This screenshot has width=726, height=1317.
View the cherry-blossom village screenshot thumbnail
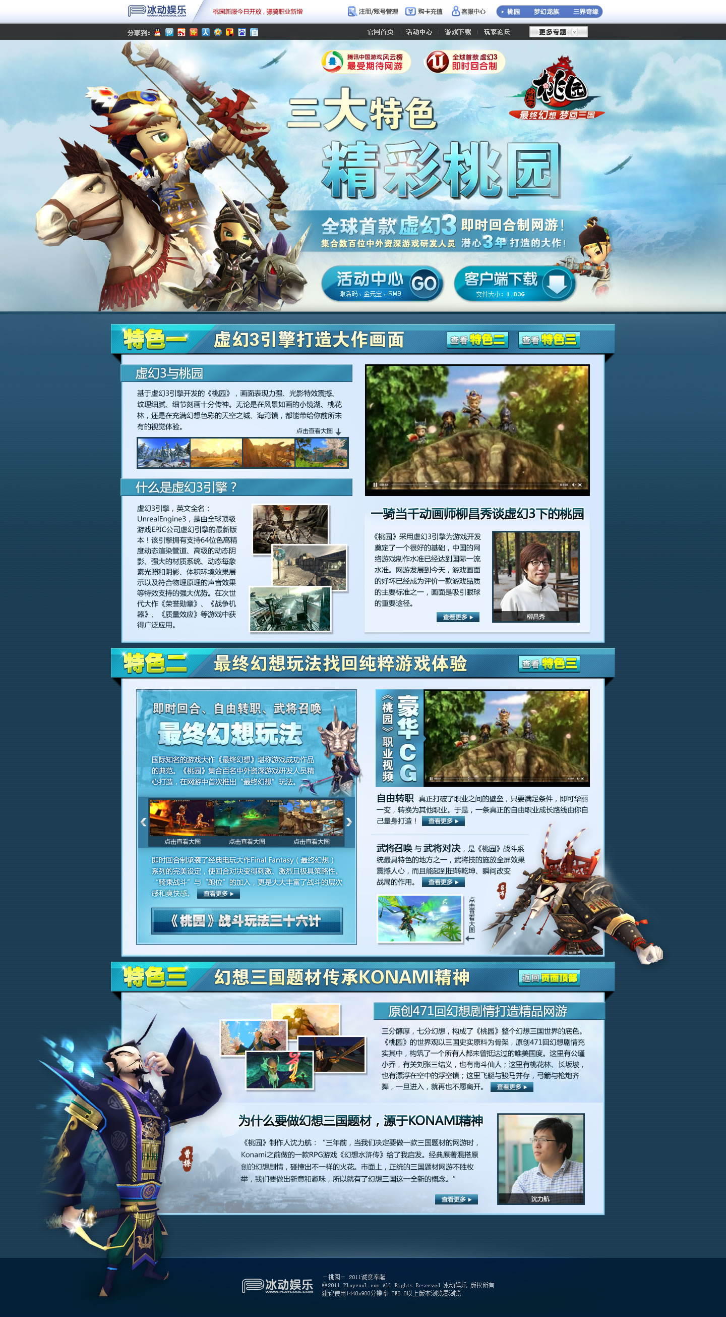(x=321, y=453)
